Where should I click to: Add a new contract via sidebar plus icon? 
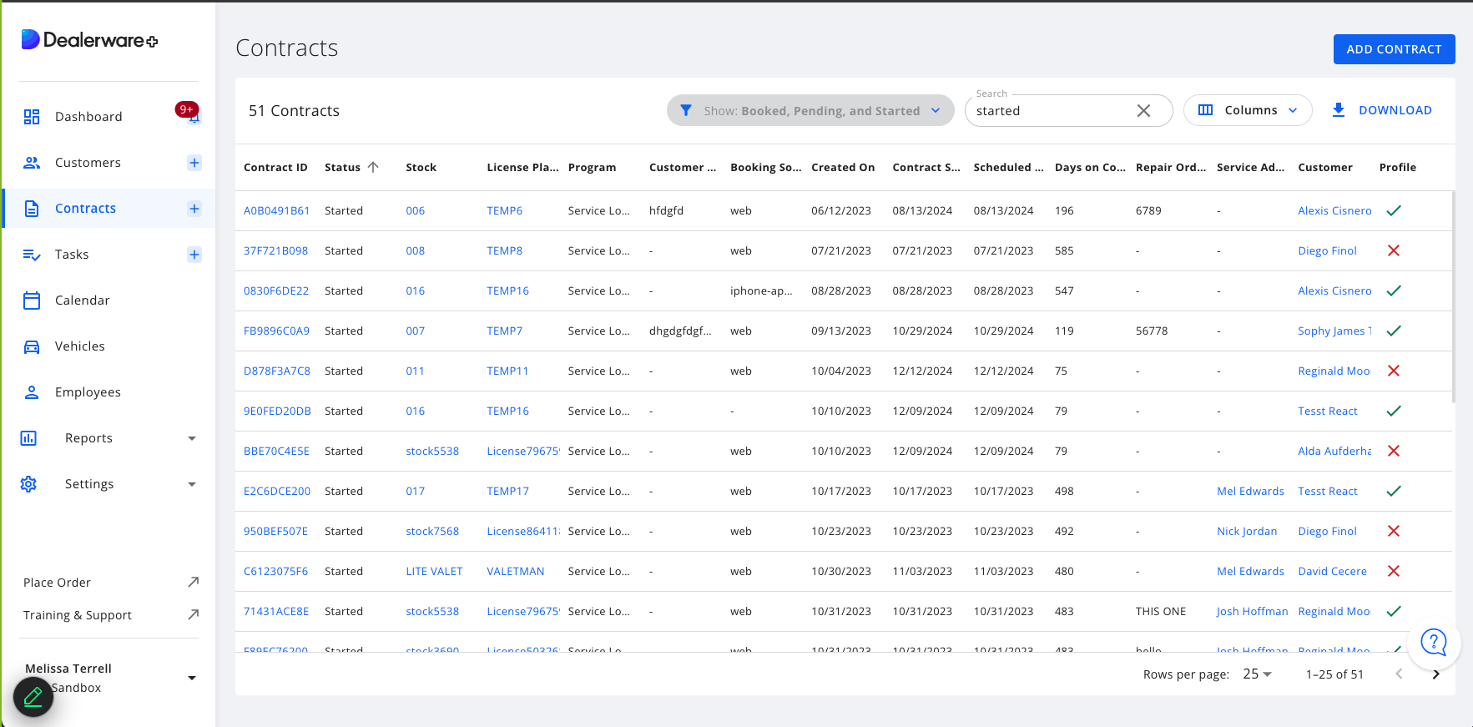[194, 209]
